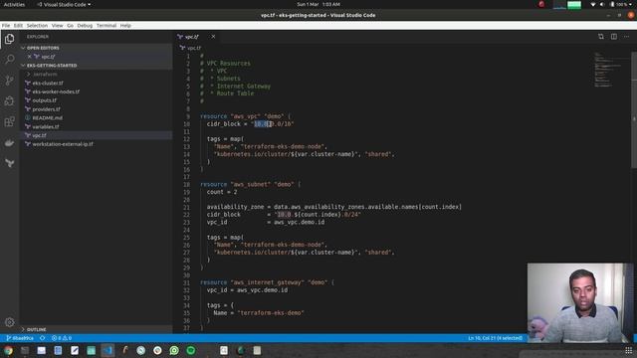The height and width of the screenshot is (358, 637).
Task: Click the Manage gear icon
Action: pyautogui.click(x=9, y=322)
